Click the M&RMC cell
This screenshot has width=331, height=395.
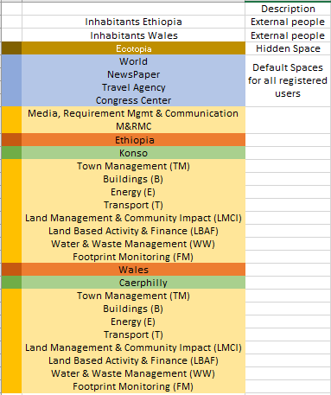click(133, 126)
